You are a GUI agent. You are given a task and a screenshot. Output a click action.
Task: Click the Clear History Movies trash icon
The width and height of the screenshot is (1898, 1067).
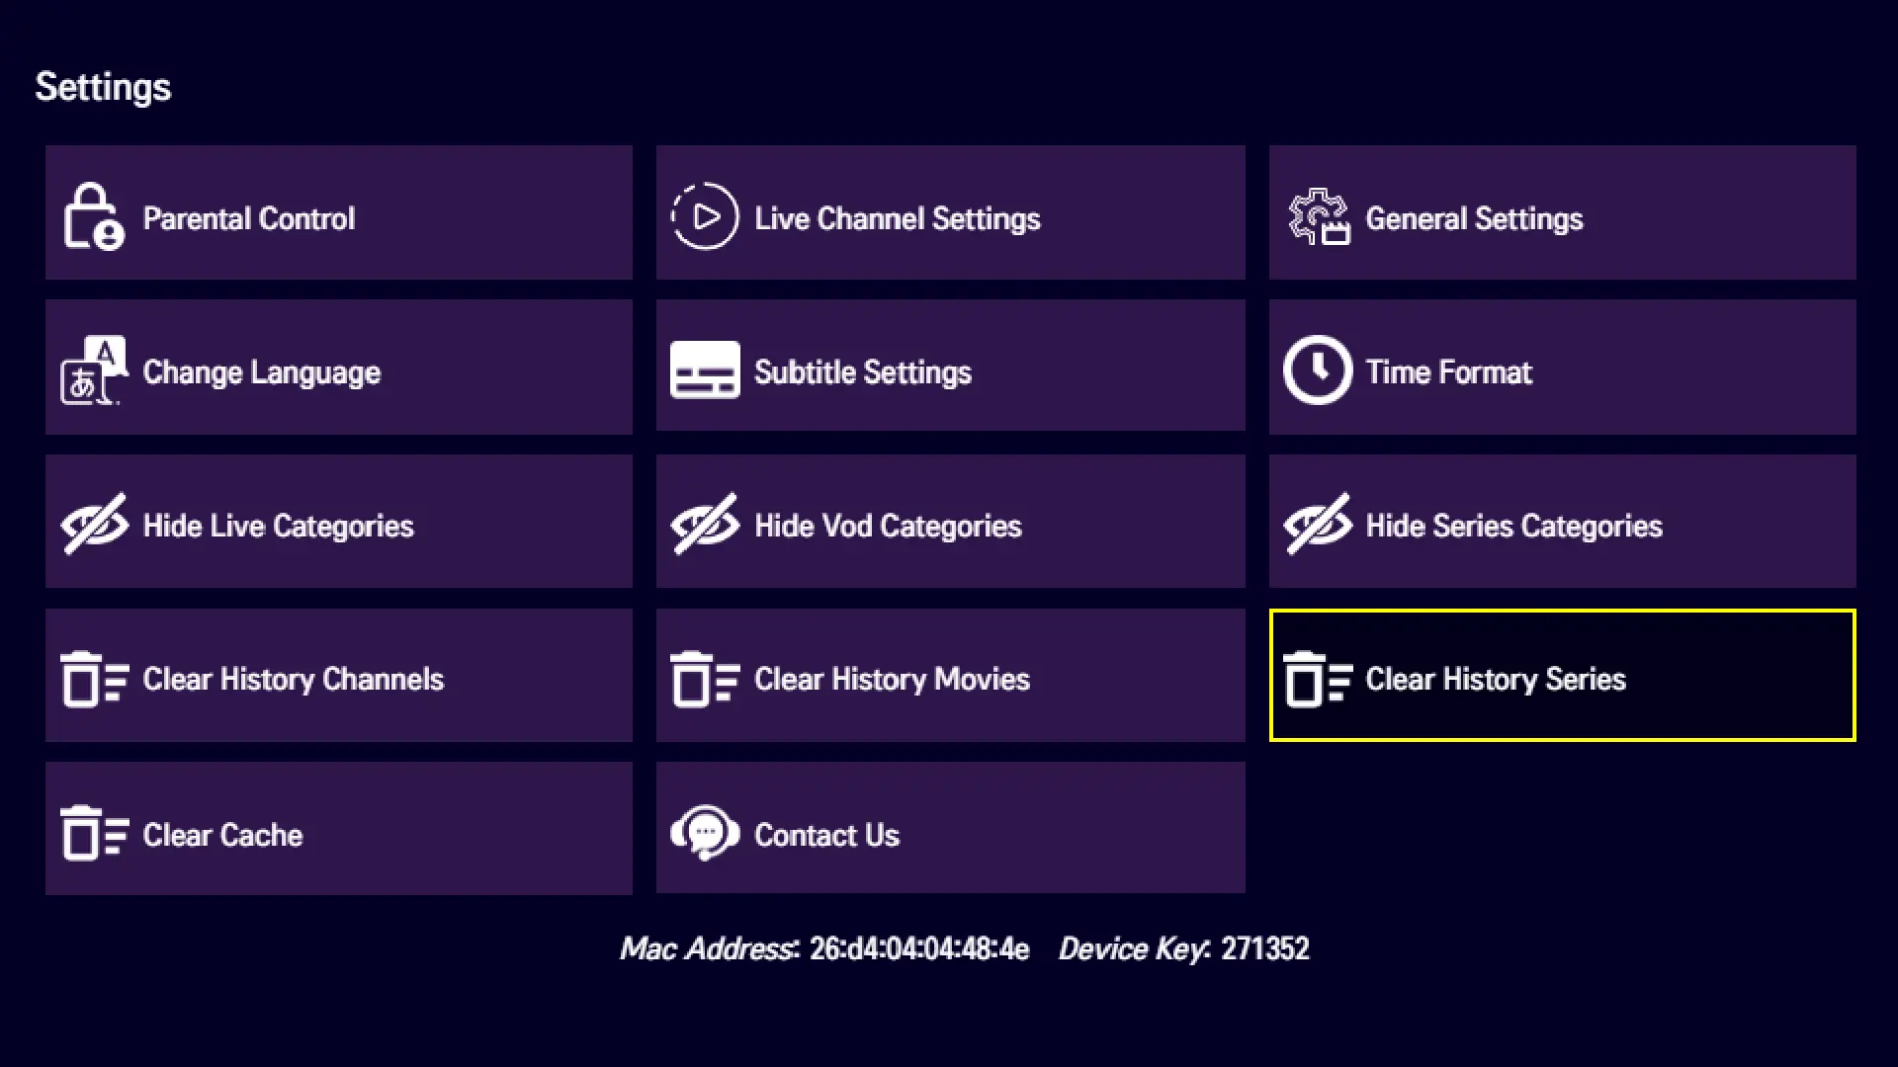(705, 679)
